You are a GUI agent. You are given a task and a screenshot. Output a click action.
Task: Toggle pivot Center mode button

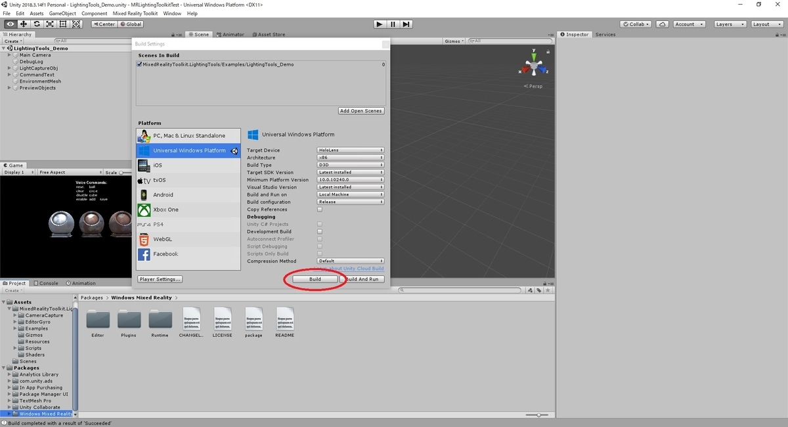click(x=104, y=24)
